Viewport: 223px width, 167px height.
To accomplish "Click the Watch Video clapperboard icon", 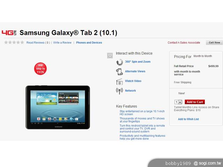I will [120, 81].
